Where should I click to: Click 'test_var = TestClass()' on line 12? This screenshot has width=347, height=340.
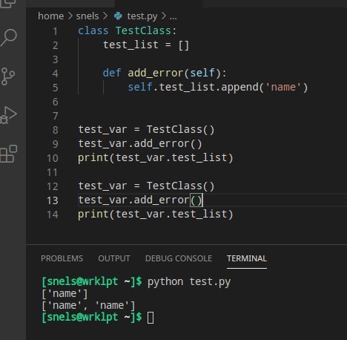click(146, 186)
